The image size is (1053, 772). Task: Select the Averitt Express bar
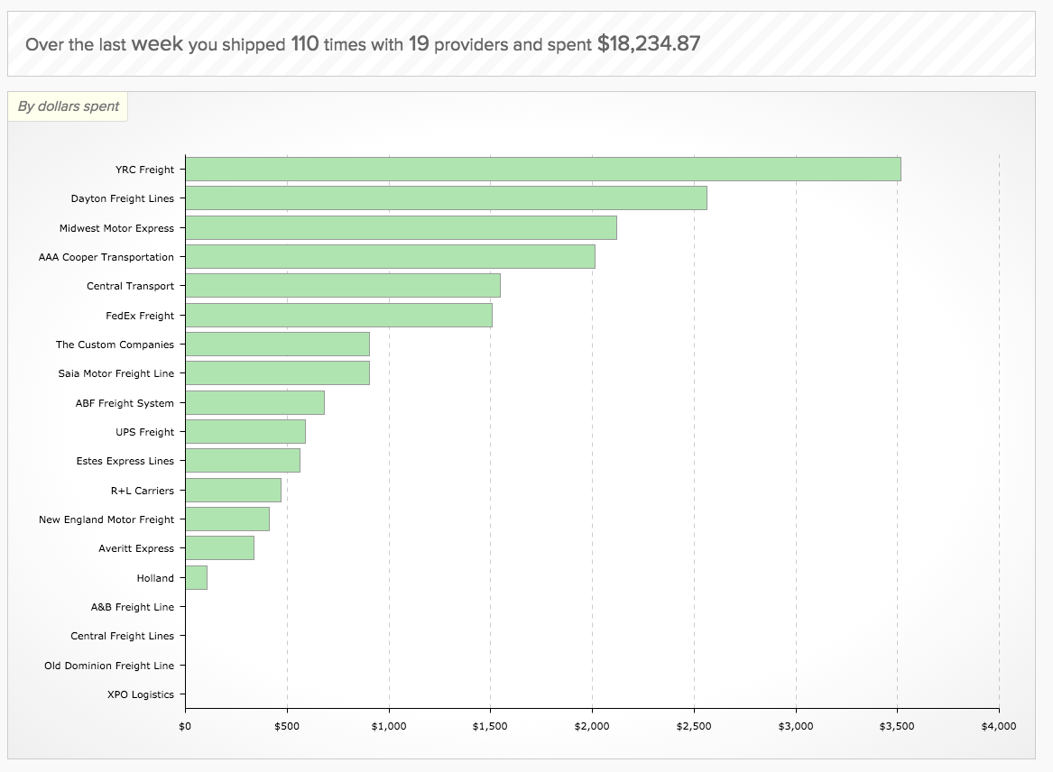point(220,547)
